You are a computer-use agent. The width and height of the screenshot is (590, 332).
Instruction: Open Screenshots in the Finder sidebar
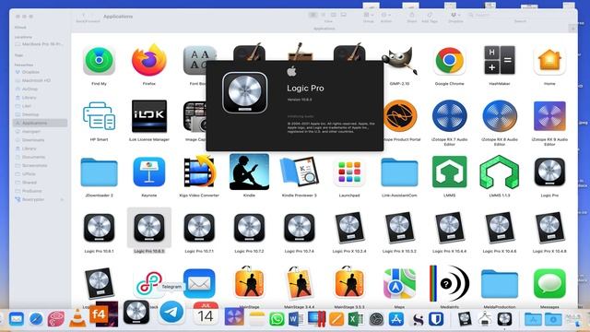point(34,166)
